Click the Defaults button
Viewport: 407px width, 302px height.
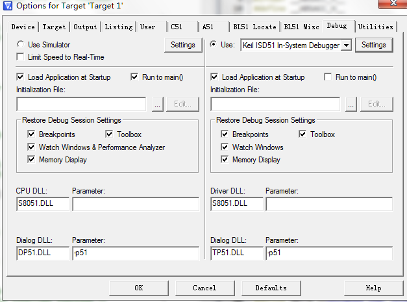271,288
